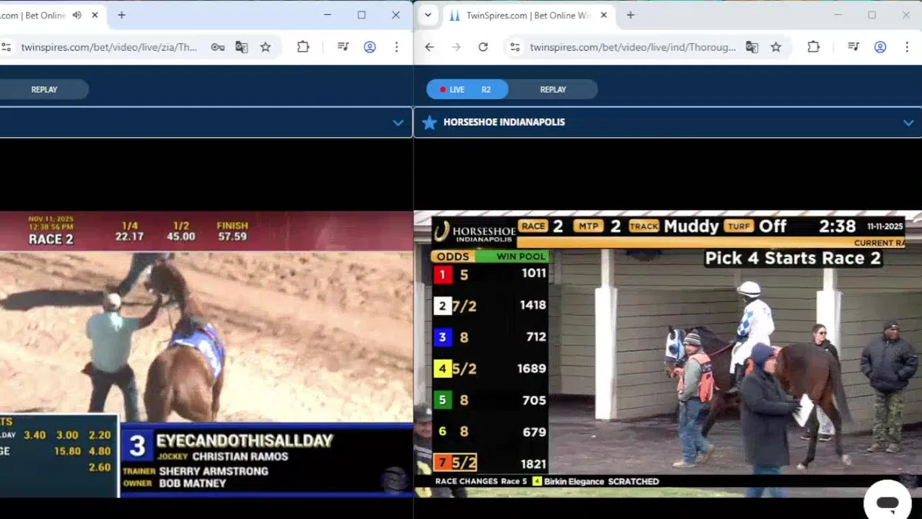Image resolution: width=922 pixels, height=519 pixels.
Task: Open Chrome menu in the left window
Action: (396, 47)
